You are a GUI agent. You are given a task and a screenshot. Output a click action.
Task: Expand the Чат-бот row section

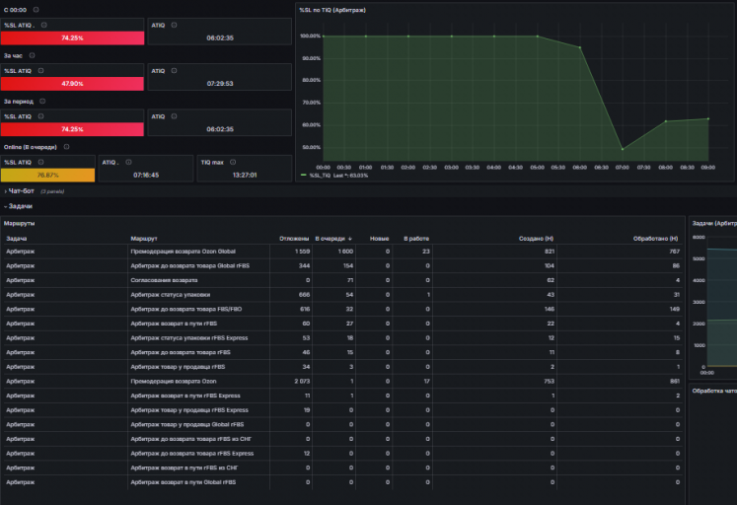pyautogui.click(x=21, y=191)
